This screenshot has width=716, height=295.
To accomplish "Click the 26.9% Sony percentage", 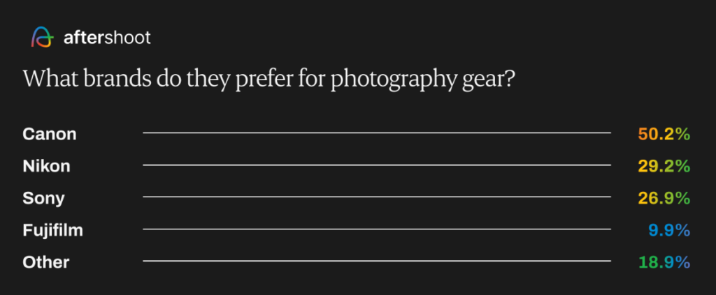I will (x=664, y=198).
